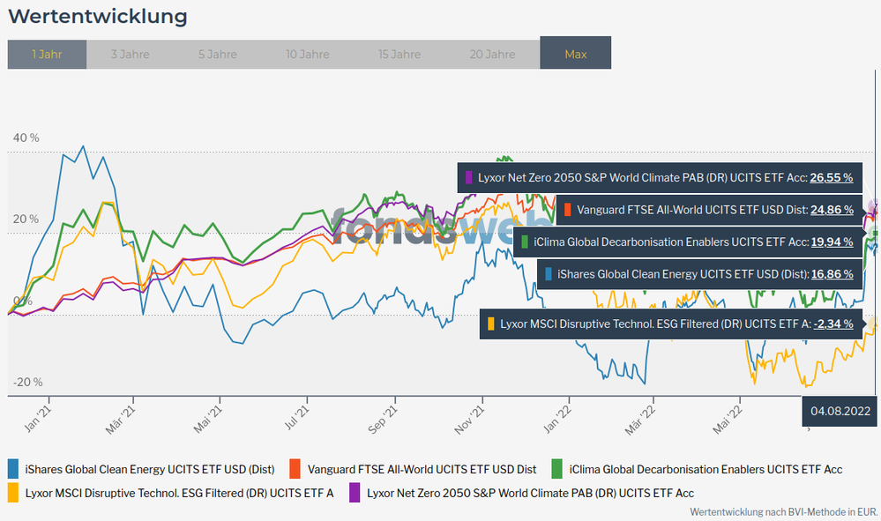Click the purple Lyxor Net Zero legend swatch
This screenshot has height=521, width=881.
355,492
